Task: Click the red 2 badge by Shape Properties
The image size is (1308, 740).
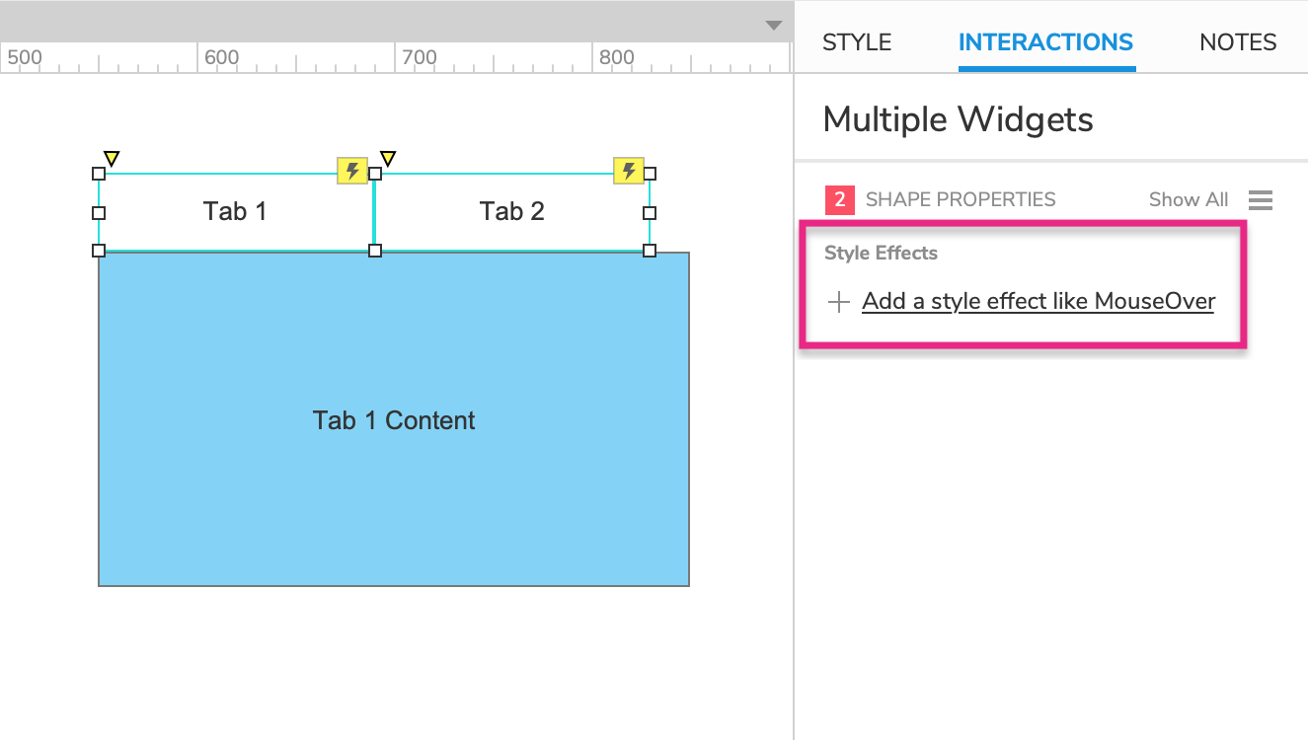Action: [839, 200]
